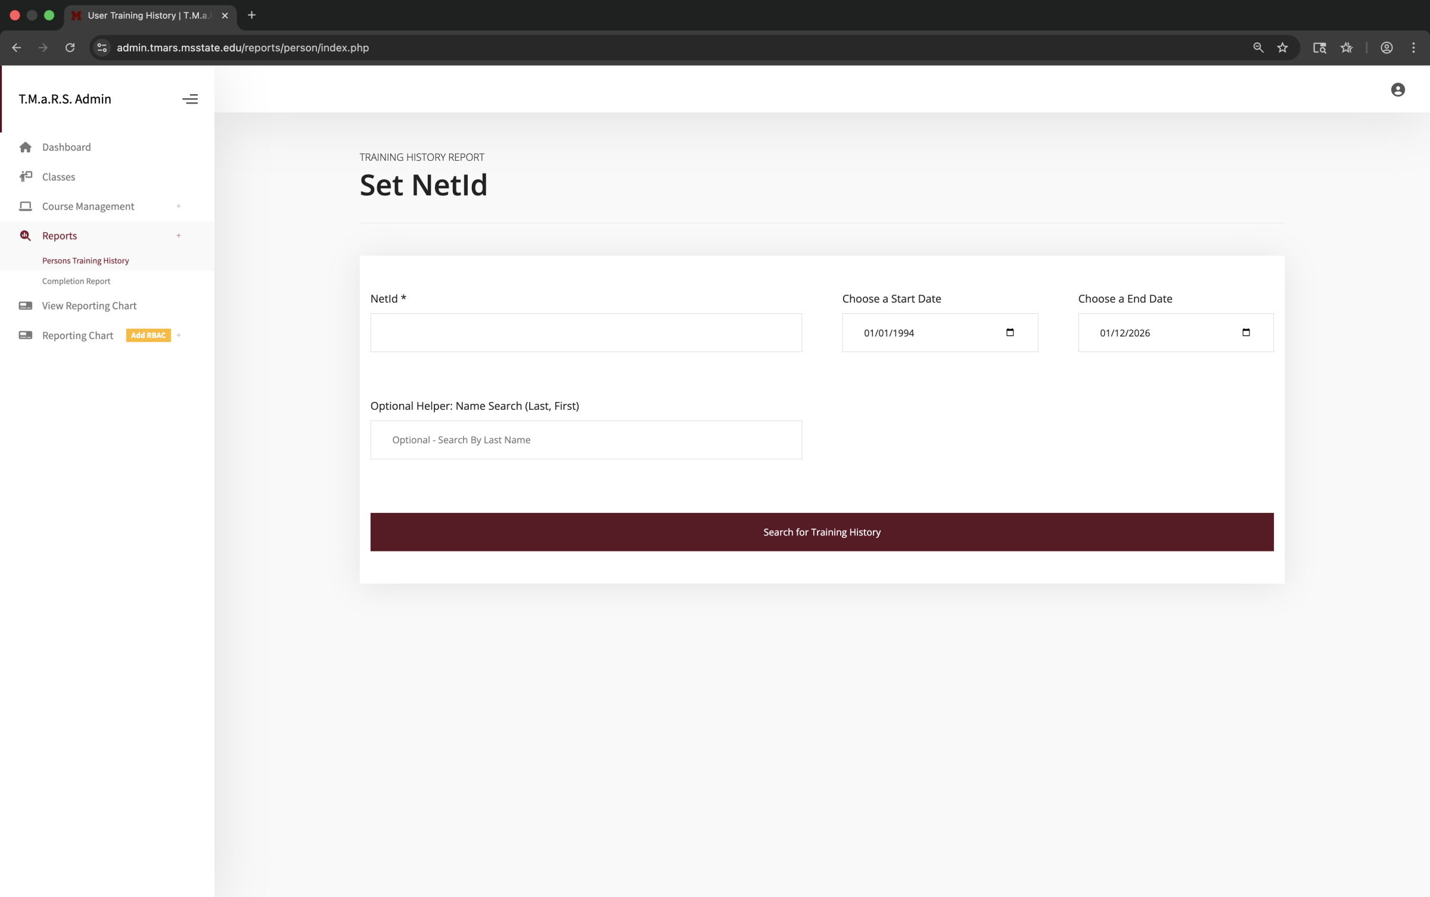Open the End Date calendar picker

[1245, 332]
